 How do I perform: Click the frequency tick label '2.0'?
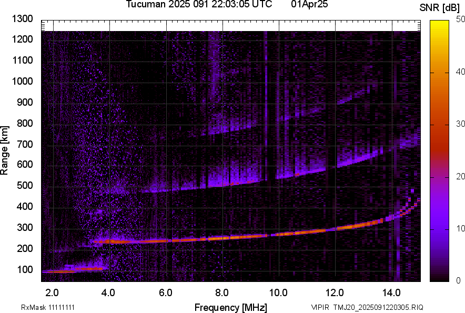pos(52,292)
